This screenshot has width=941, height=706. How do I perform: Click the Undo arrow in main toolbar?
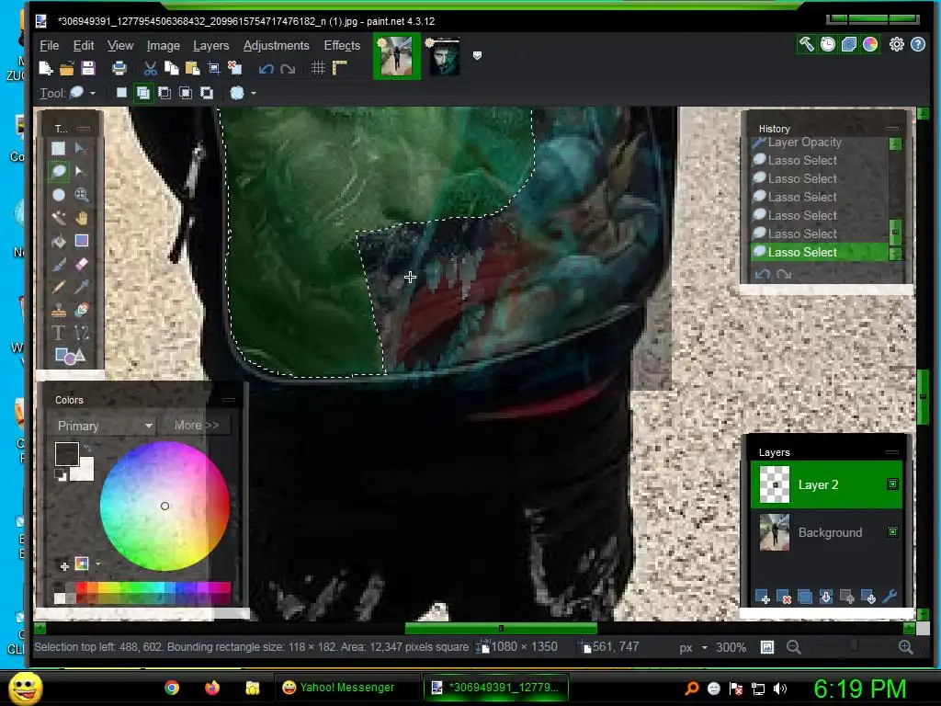(266, 69)
